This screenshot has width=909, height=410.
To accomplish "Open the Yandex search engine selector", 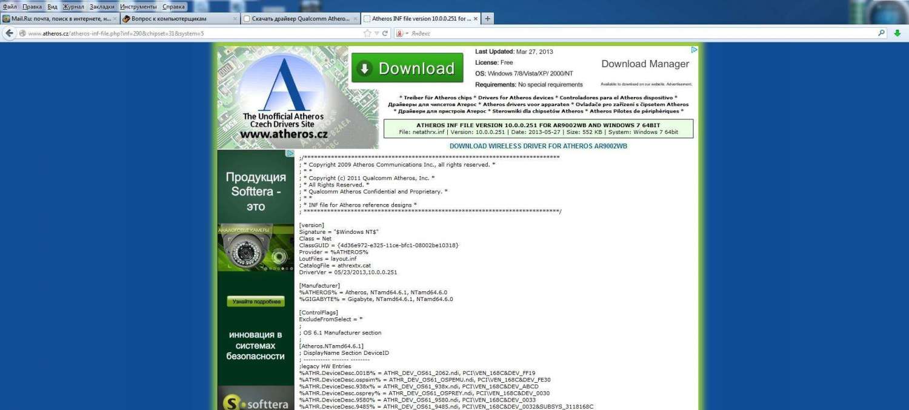I will 402,33.
